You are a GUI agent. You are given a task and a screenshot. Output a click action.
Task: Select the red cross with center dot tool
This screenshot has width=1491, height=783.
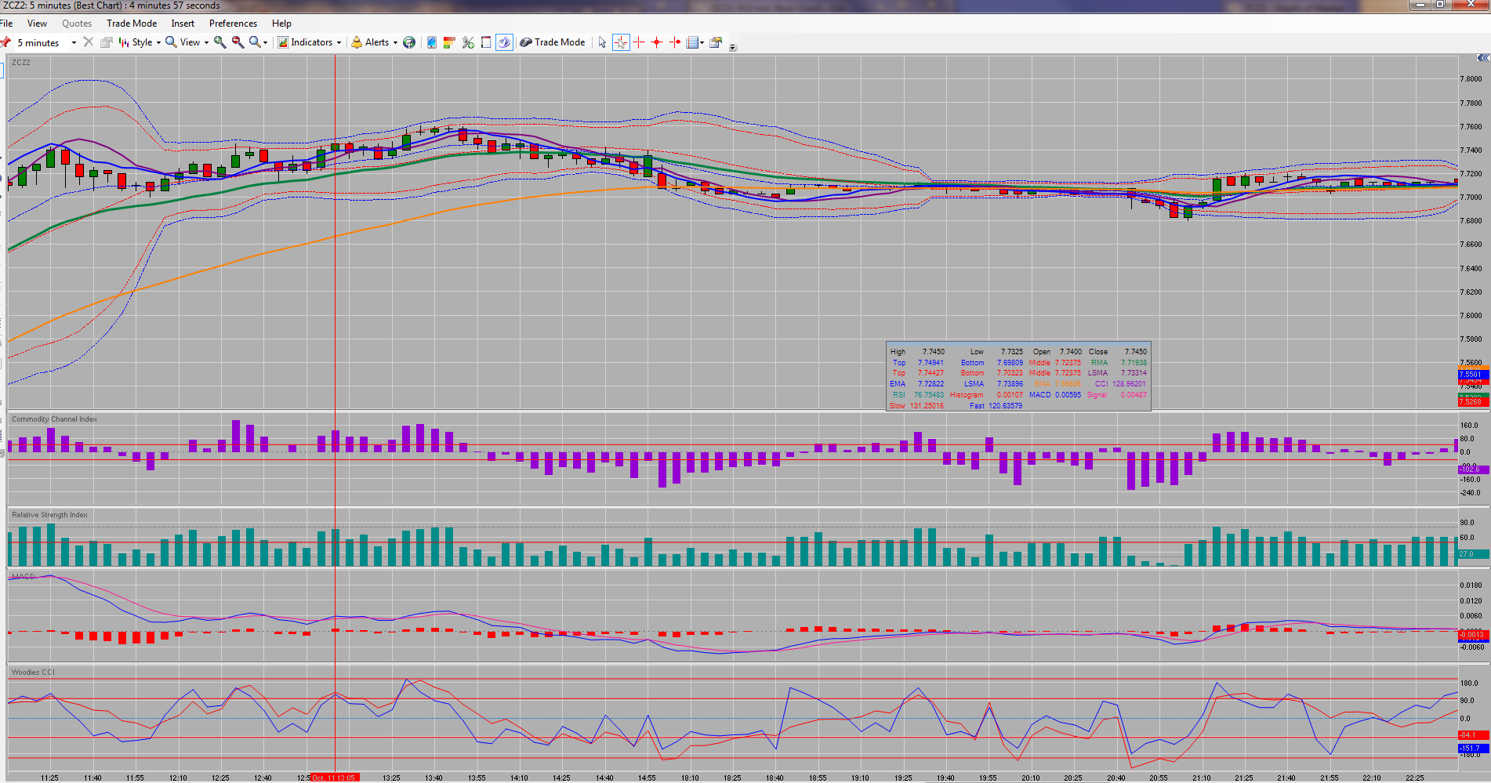[657, 42]
